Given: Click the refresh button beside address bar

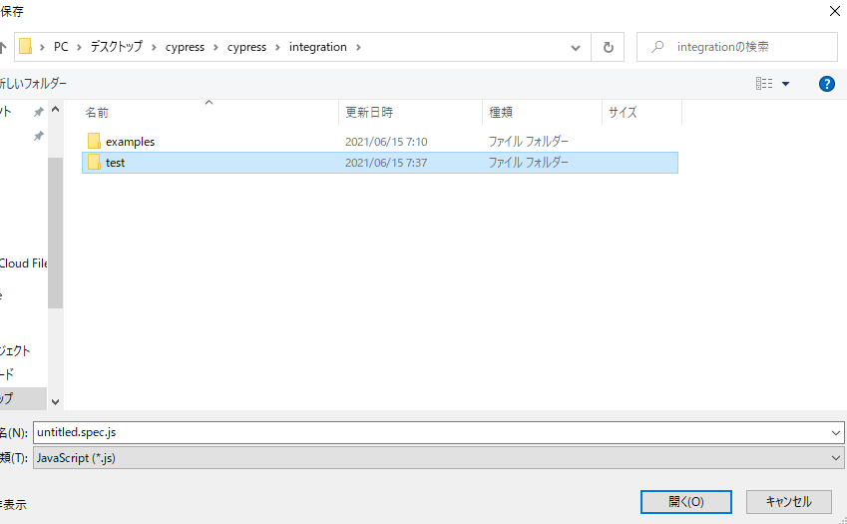Looking at the screenshot, I should pos(608,48).
